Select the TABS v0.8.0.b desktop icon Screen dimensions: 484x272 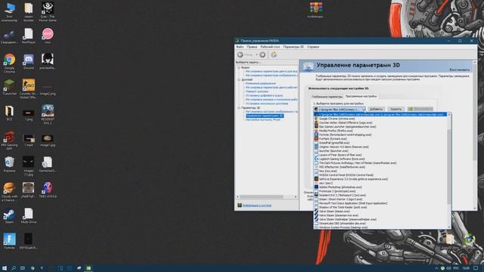pyautogui.click(x=48, y=190)
